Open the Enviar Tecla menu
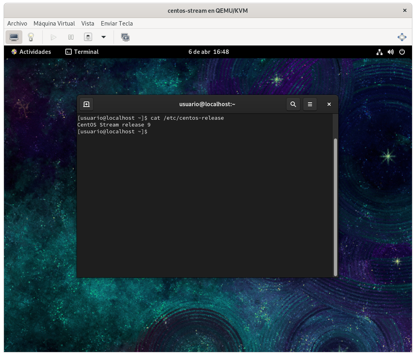416x356 pixels. [x=117, y=24]
